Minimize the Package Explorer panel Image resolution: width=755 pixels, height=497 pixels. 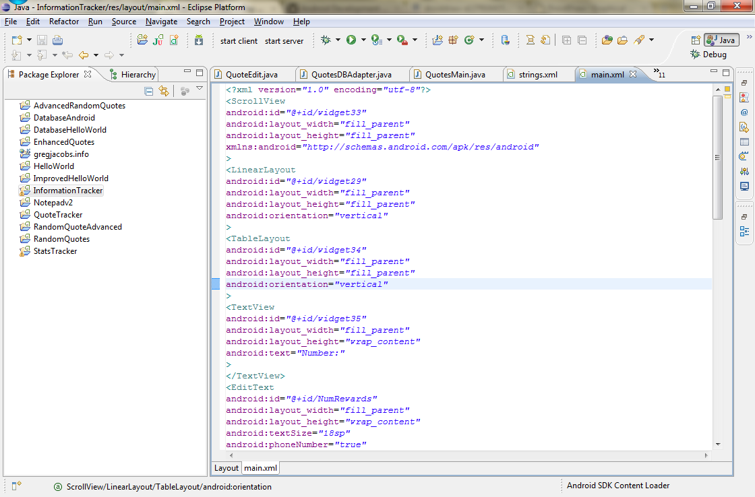tap(187, 71)
